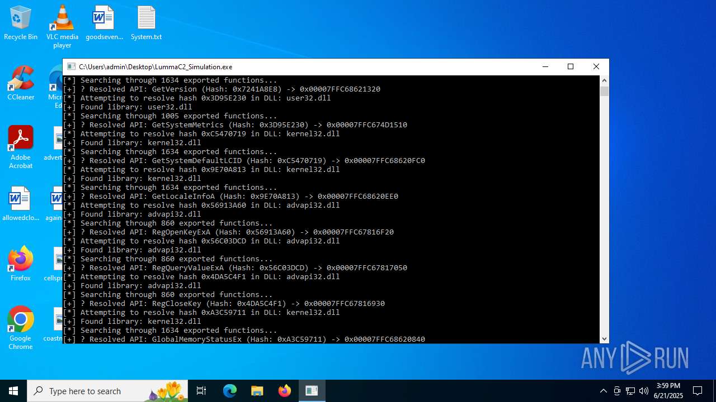Click the 'Resolved API: RegQueryValueExA' line
Screen dimensions: 716x402
235,267
